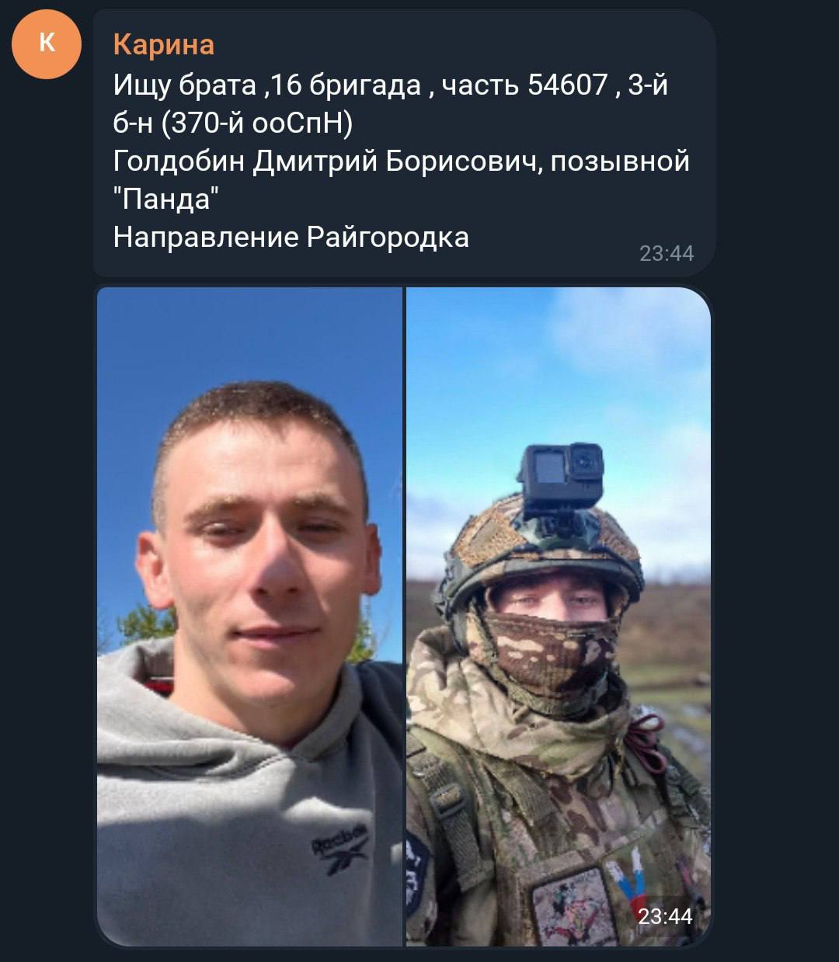This screenshot has height=962, width=839.
Task: Click the call sign "Панда" text
Action: (x=165, y=200)
